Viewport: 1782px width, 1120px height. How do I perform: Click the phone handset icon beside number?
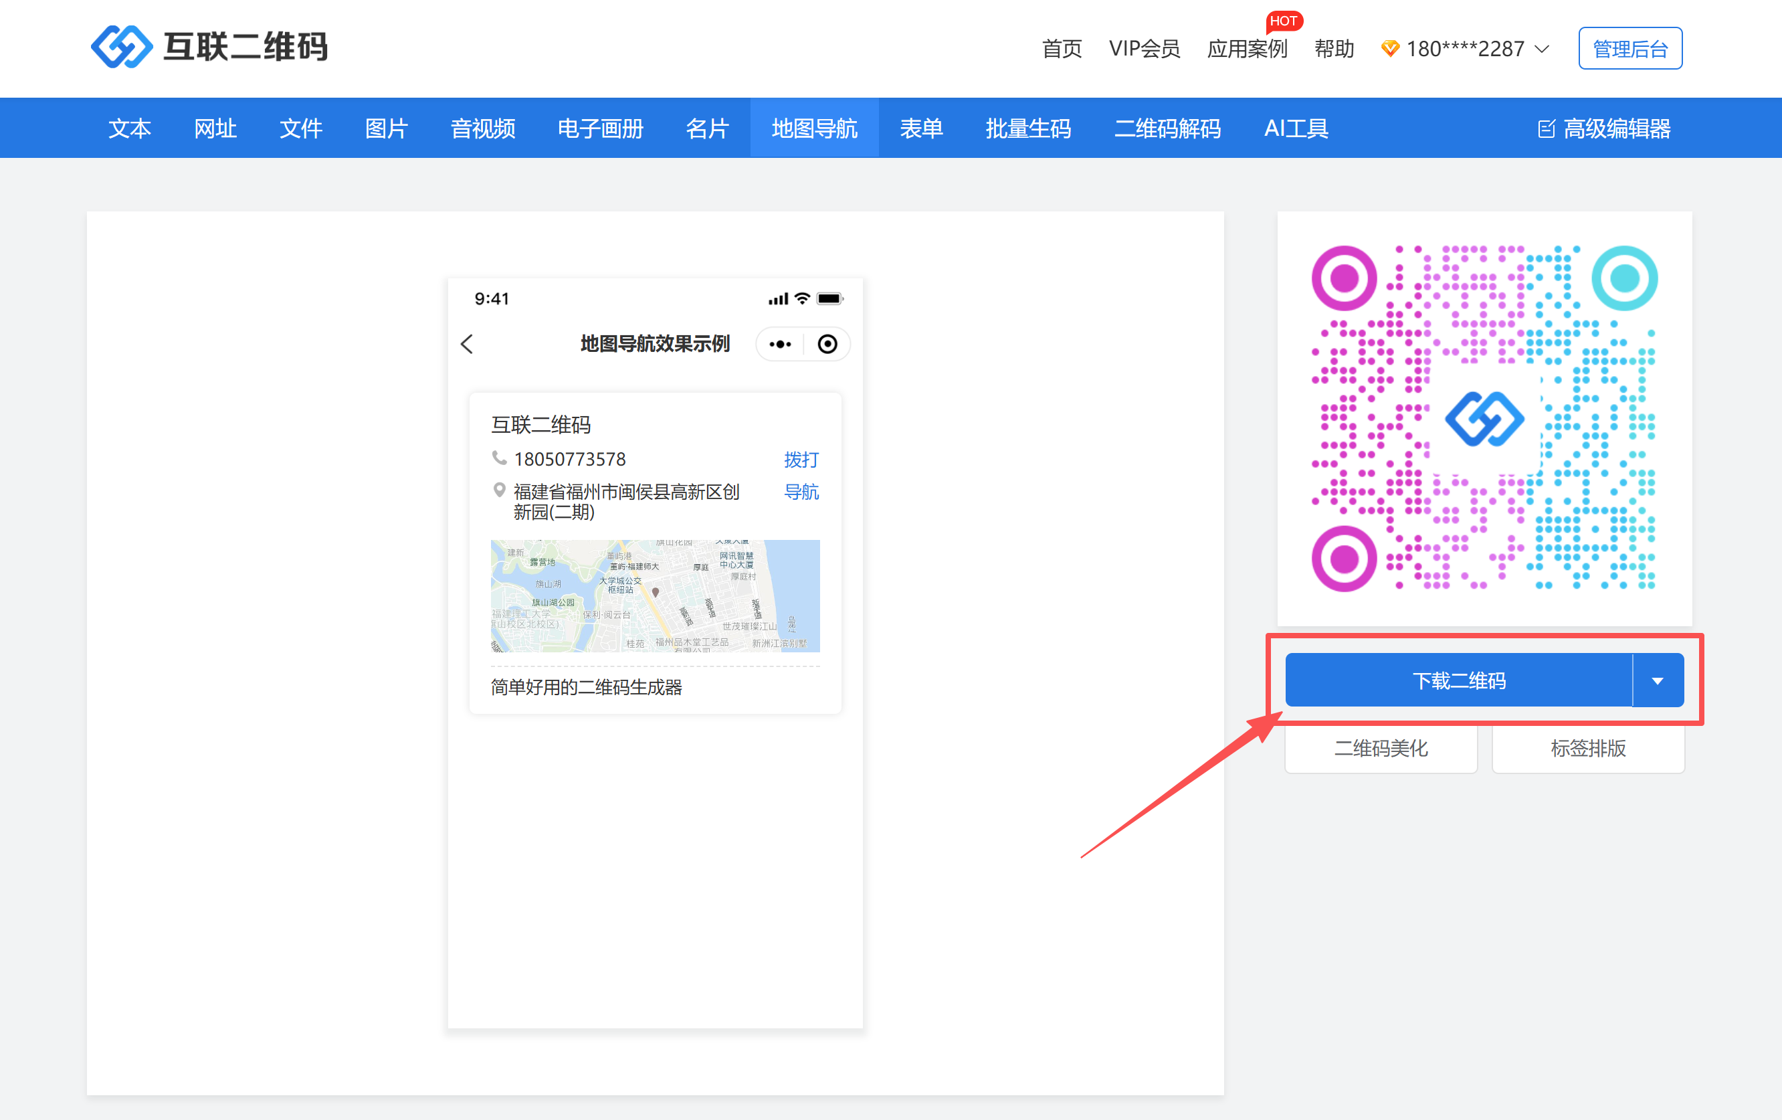(500, 458)
